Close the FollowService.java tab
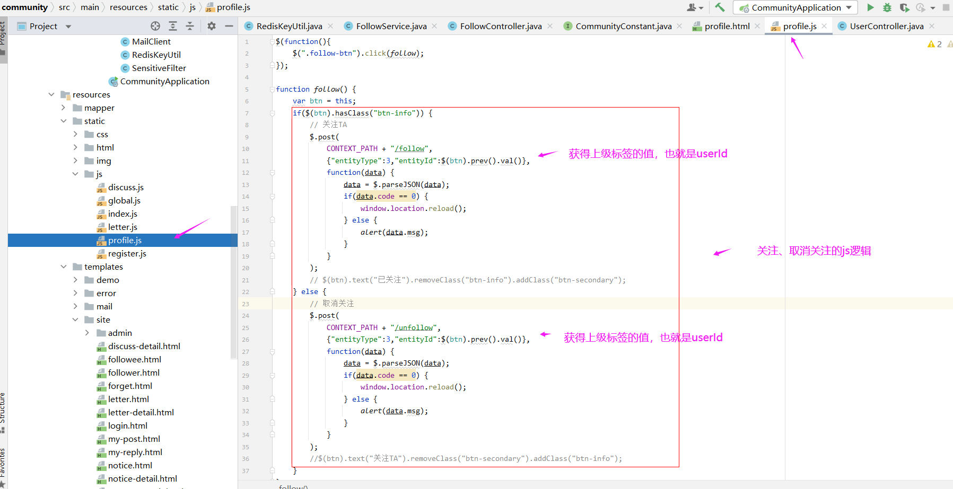Image resolution: width=953 pixels, height=489 pixels. click(x=435, y=26)
